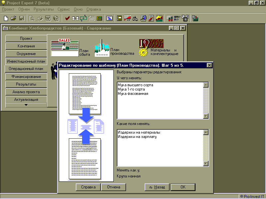Click the banknote with arrows toolbar icon

coord(83,18)
